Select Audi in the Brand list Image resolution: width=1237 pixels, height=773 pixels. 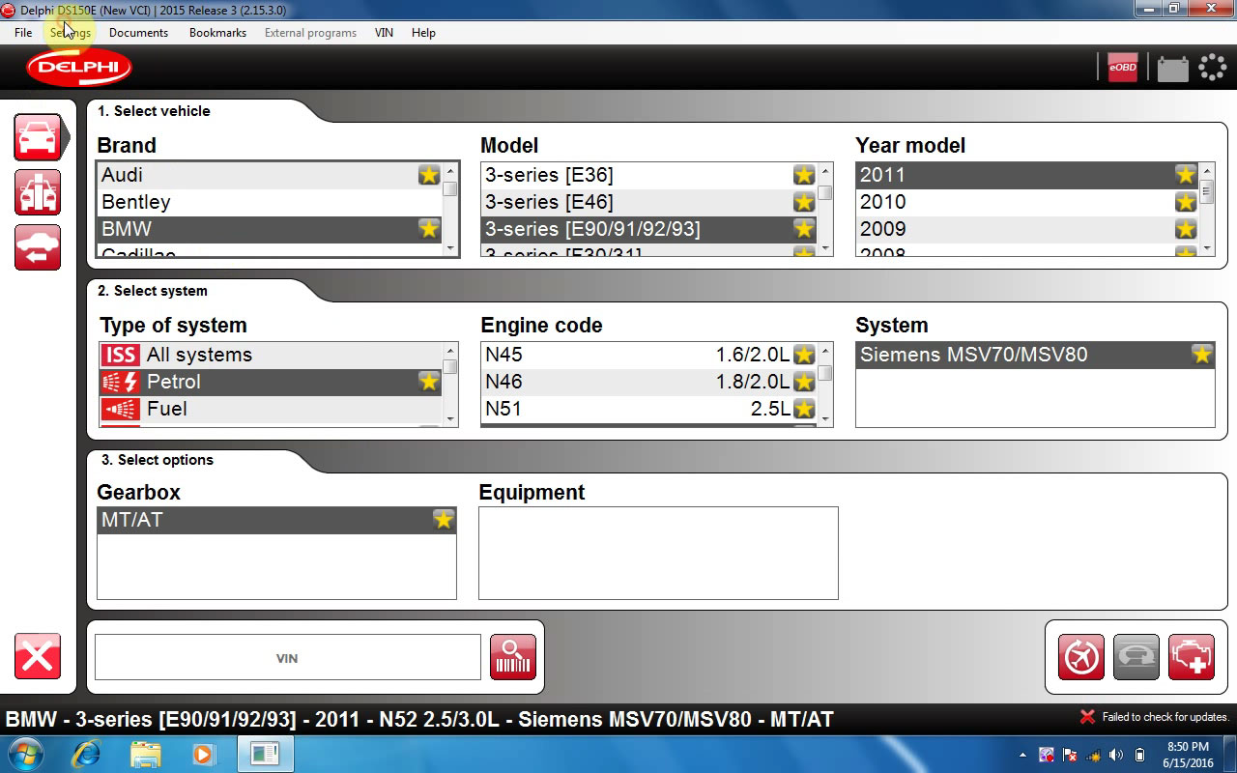(270, 175)
